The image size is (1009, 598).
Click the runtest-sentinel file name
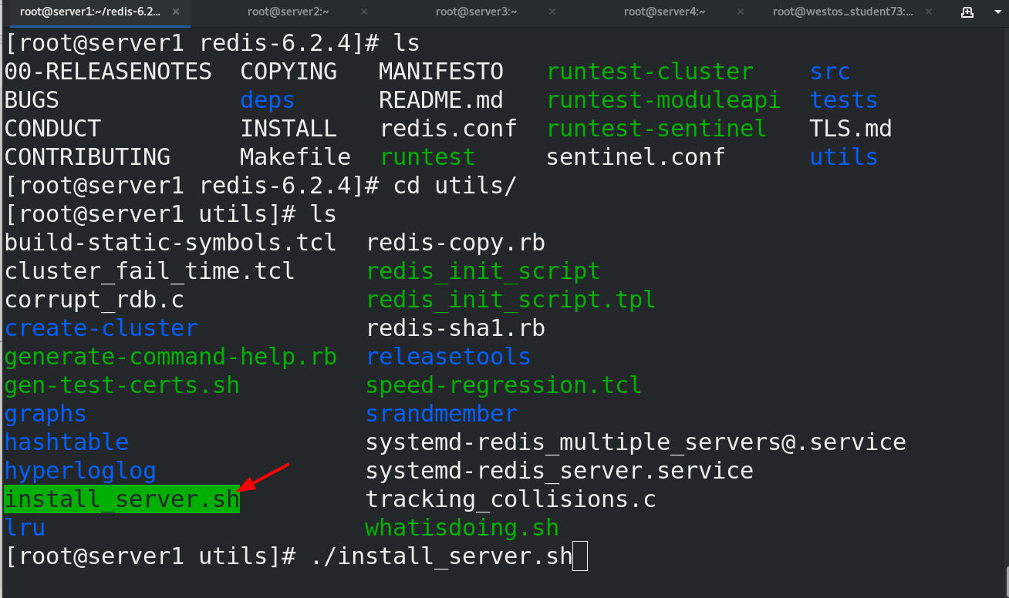point(657,129)
